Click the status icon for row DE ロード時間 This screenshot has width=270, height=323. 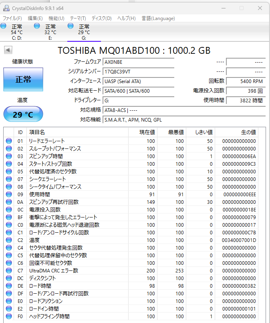(x=9, y=286)
